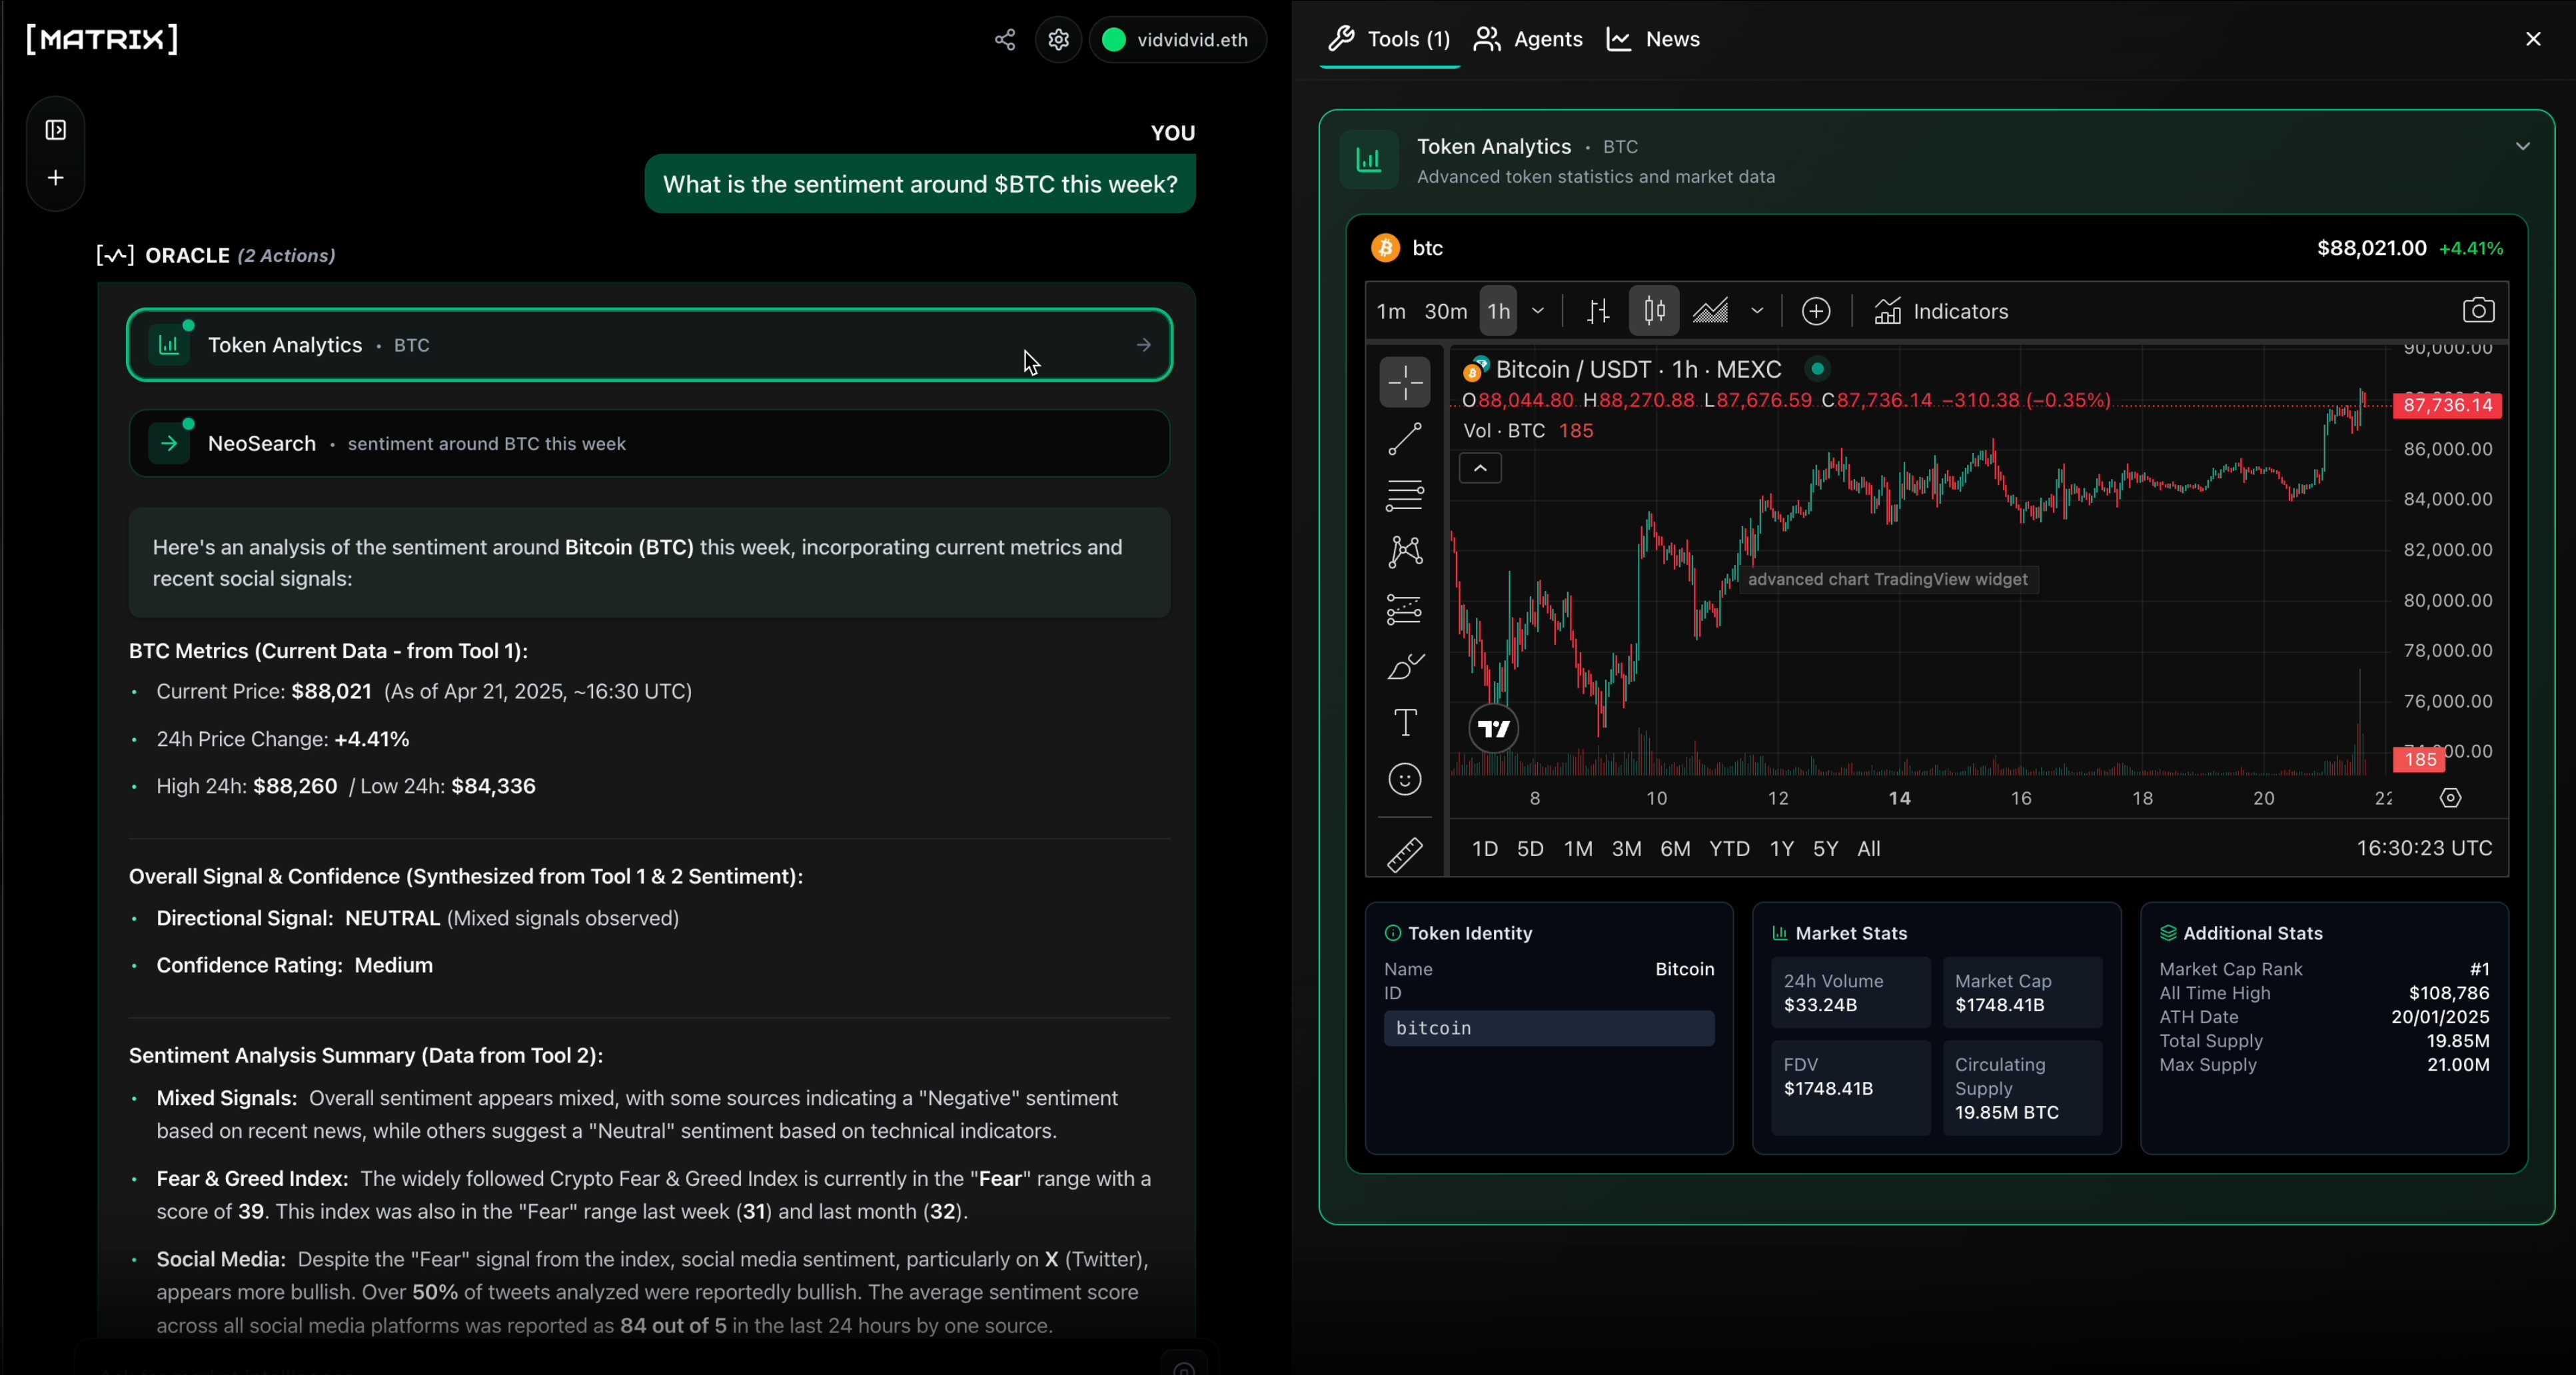Click the red 87,736.14 price label
The image size is (2576, 1375).
point(2447,405)
